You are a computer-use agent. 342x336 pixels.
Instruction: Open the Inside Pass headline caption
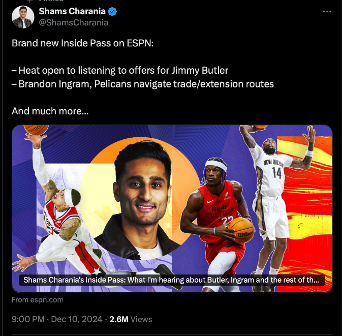click(172, 280)
